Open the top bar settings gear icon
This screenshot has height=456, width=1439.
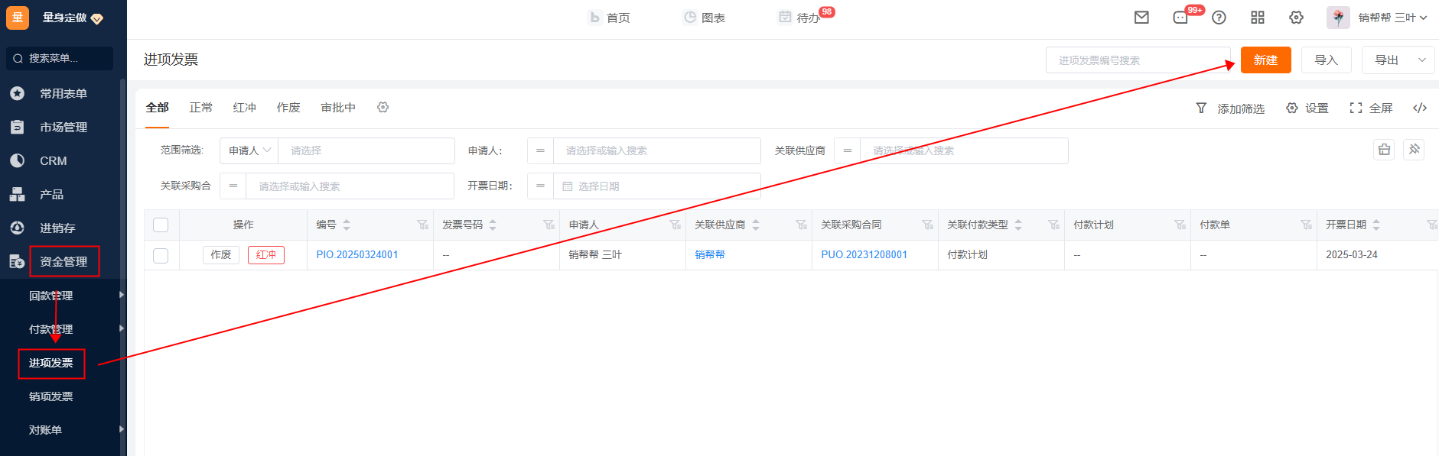tap(1296, 18)
